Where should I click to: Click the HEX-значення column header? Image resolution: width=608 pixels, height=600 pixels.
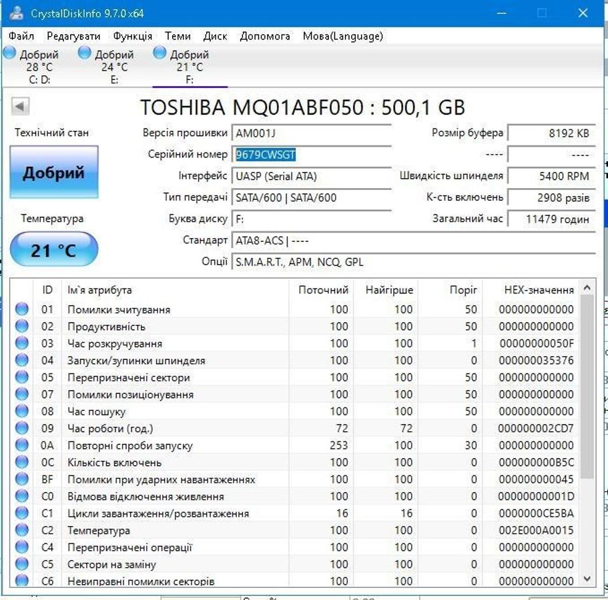[539, 290]
